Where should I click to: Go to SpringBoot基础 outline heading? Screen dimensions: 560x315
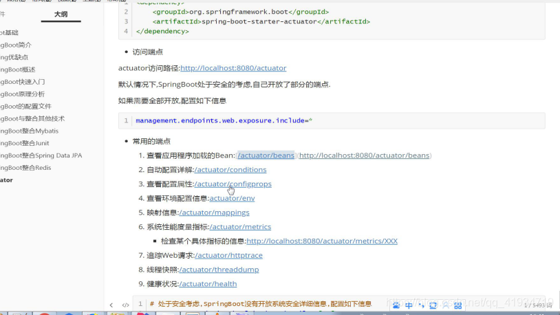[x=9, y=32]
